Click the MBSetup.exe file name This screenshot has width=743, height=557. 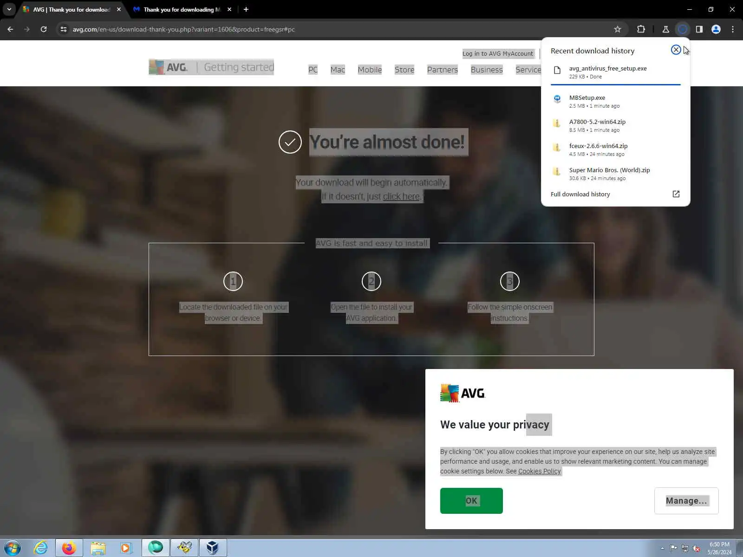(x=587, y=97)
